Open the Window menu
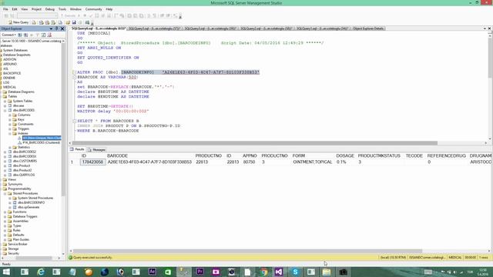Screen dimensions: 493x277 point(75,9)
